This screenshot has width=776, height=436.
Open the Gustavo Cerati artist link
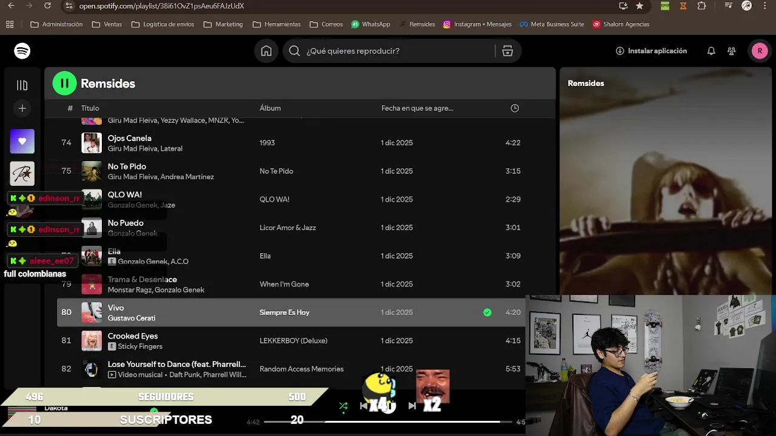132,318
